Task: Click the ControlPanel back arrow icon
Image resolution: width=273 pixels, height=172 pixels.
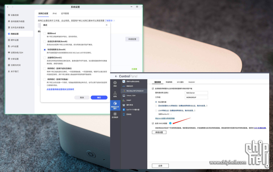Action: (x=116, y=76)
